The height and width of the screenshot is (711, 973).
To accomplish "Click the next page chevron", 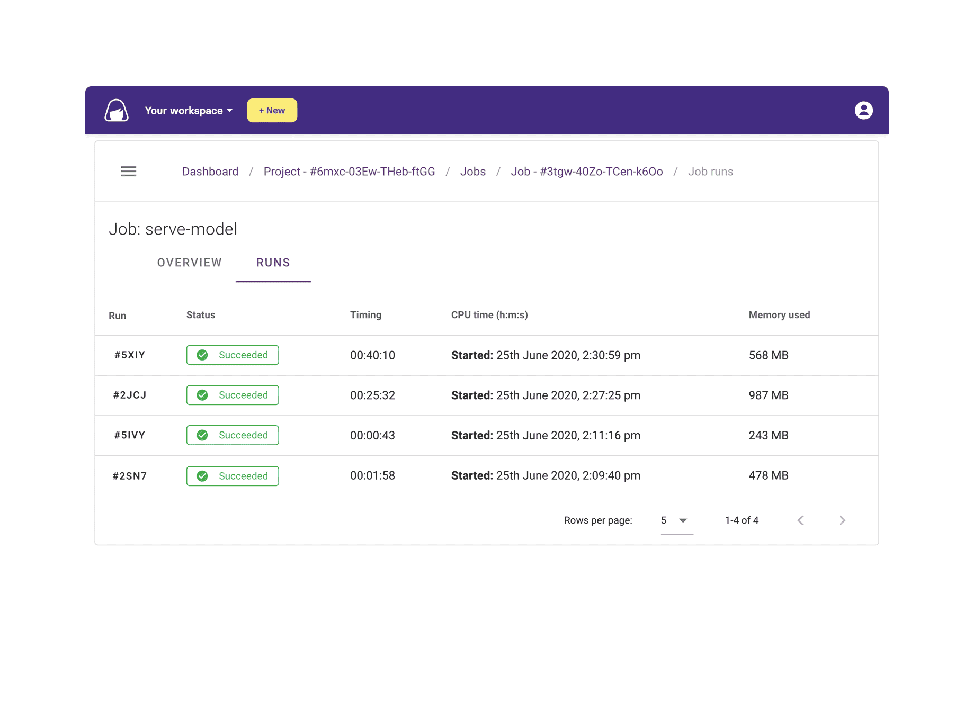I will 842,520.
